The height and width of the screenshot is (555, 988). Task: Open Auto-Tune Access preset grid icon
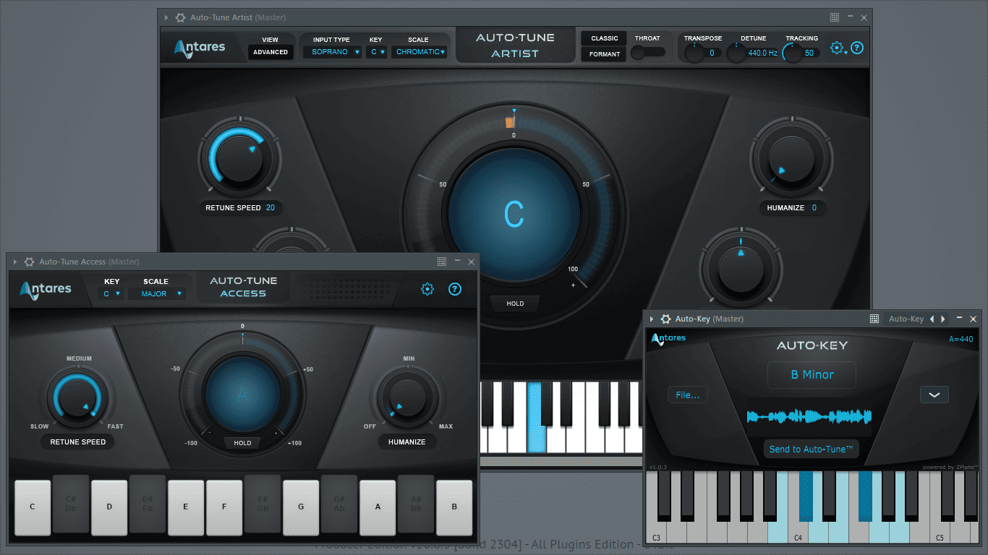(x=442, y=262)
